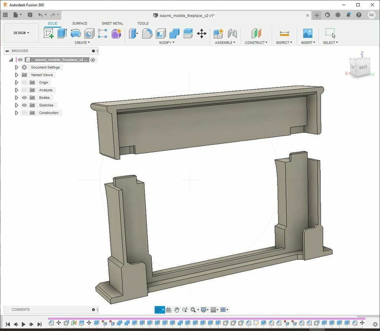Image resolution: width=380 pixels, height=331 pixels.
Task: Open the data panel grid icon
Action: pos(5,15)
